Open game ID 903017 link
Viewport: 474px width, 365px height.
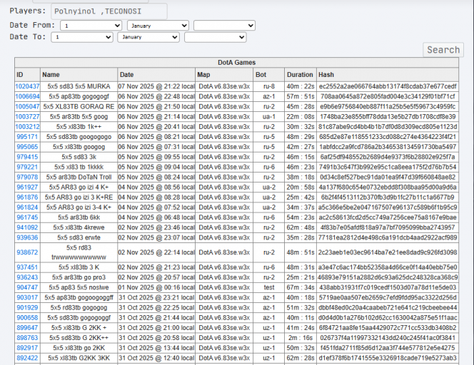pos(28,297)
